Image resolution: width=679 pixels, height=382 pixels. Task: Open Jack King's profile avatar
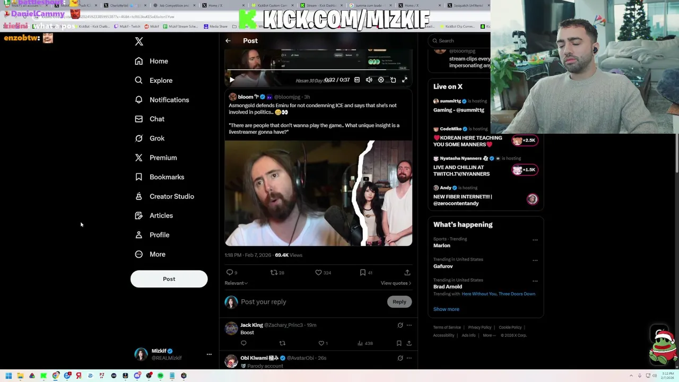[231, 329]
